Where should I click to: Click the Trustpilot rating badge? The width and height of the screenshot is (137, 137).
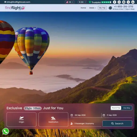click(x=100, y=2)
